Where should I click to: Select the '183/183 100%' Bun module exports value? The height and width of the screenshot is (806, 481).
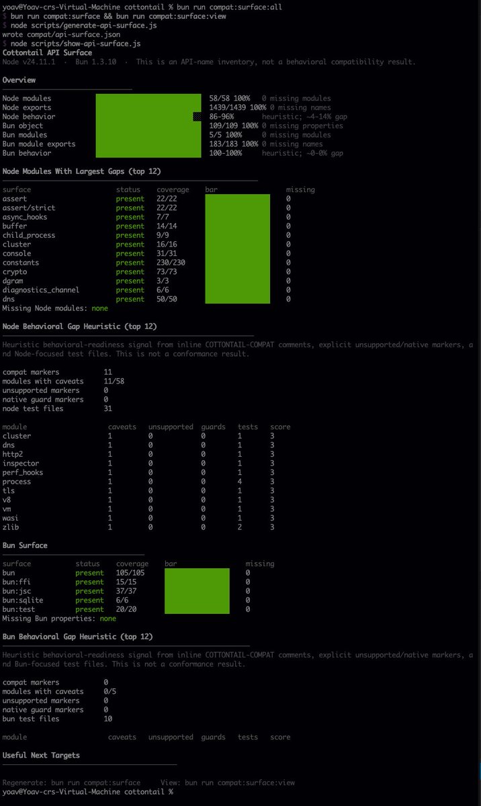[234, 144]
